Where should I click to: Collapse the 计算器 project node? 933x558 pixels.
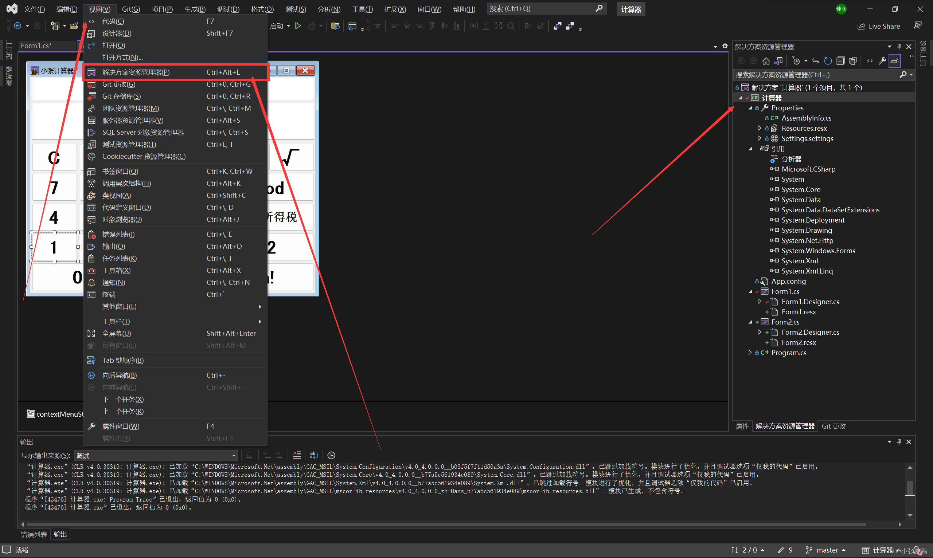(740, 98)
